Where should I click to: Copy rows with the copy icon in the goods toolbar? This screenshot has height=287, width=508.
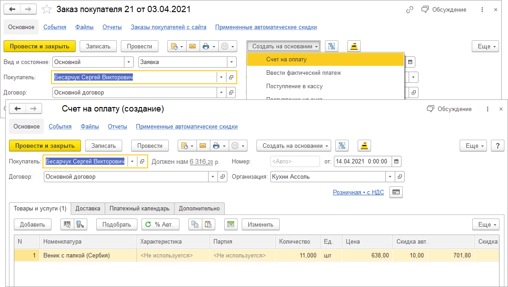pos(195,224)
